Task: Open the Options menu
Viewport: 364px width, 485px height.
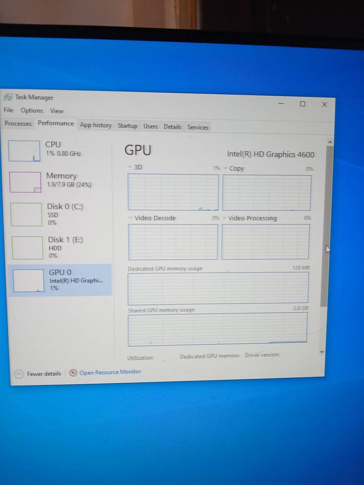Action: click(31, 111)
